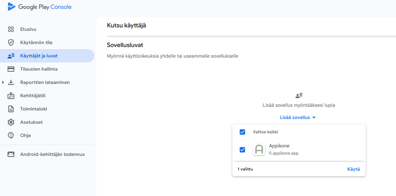Click the Asetukset gear icon
Viewport: 396px width, 196px height.
click(11, 122)
